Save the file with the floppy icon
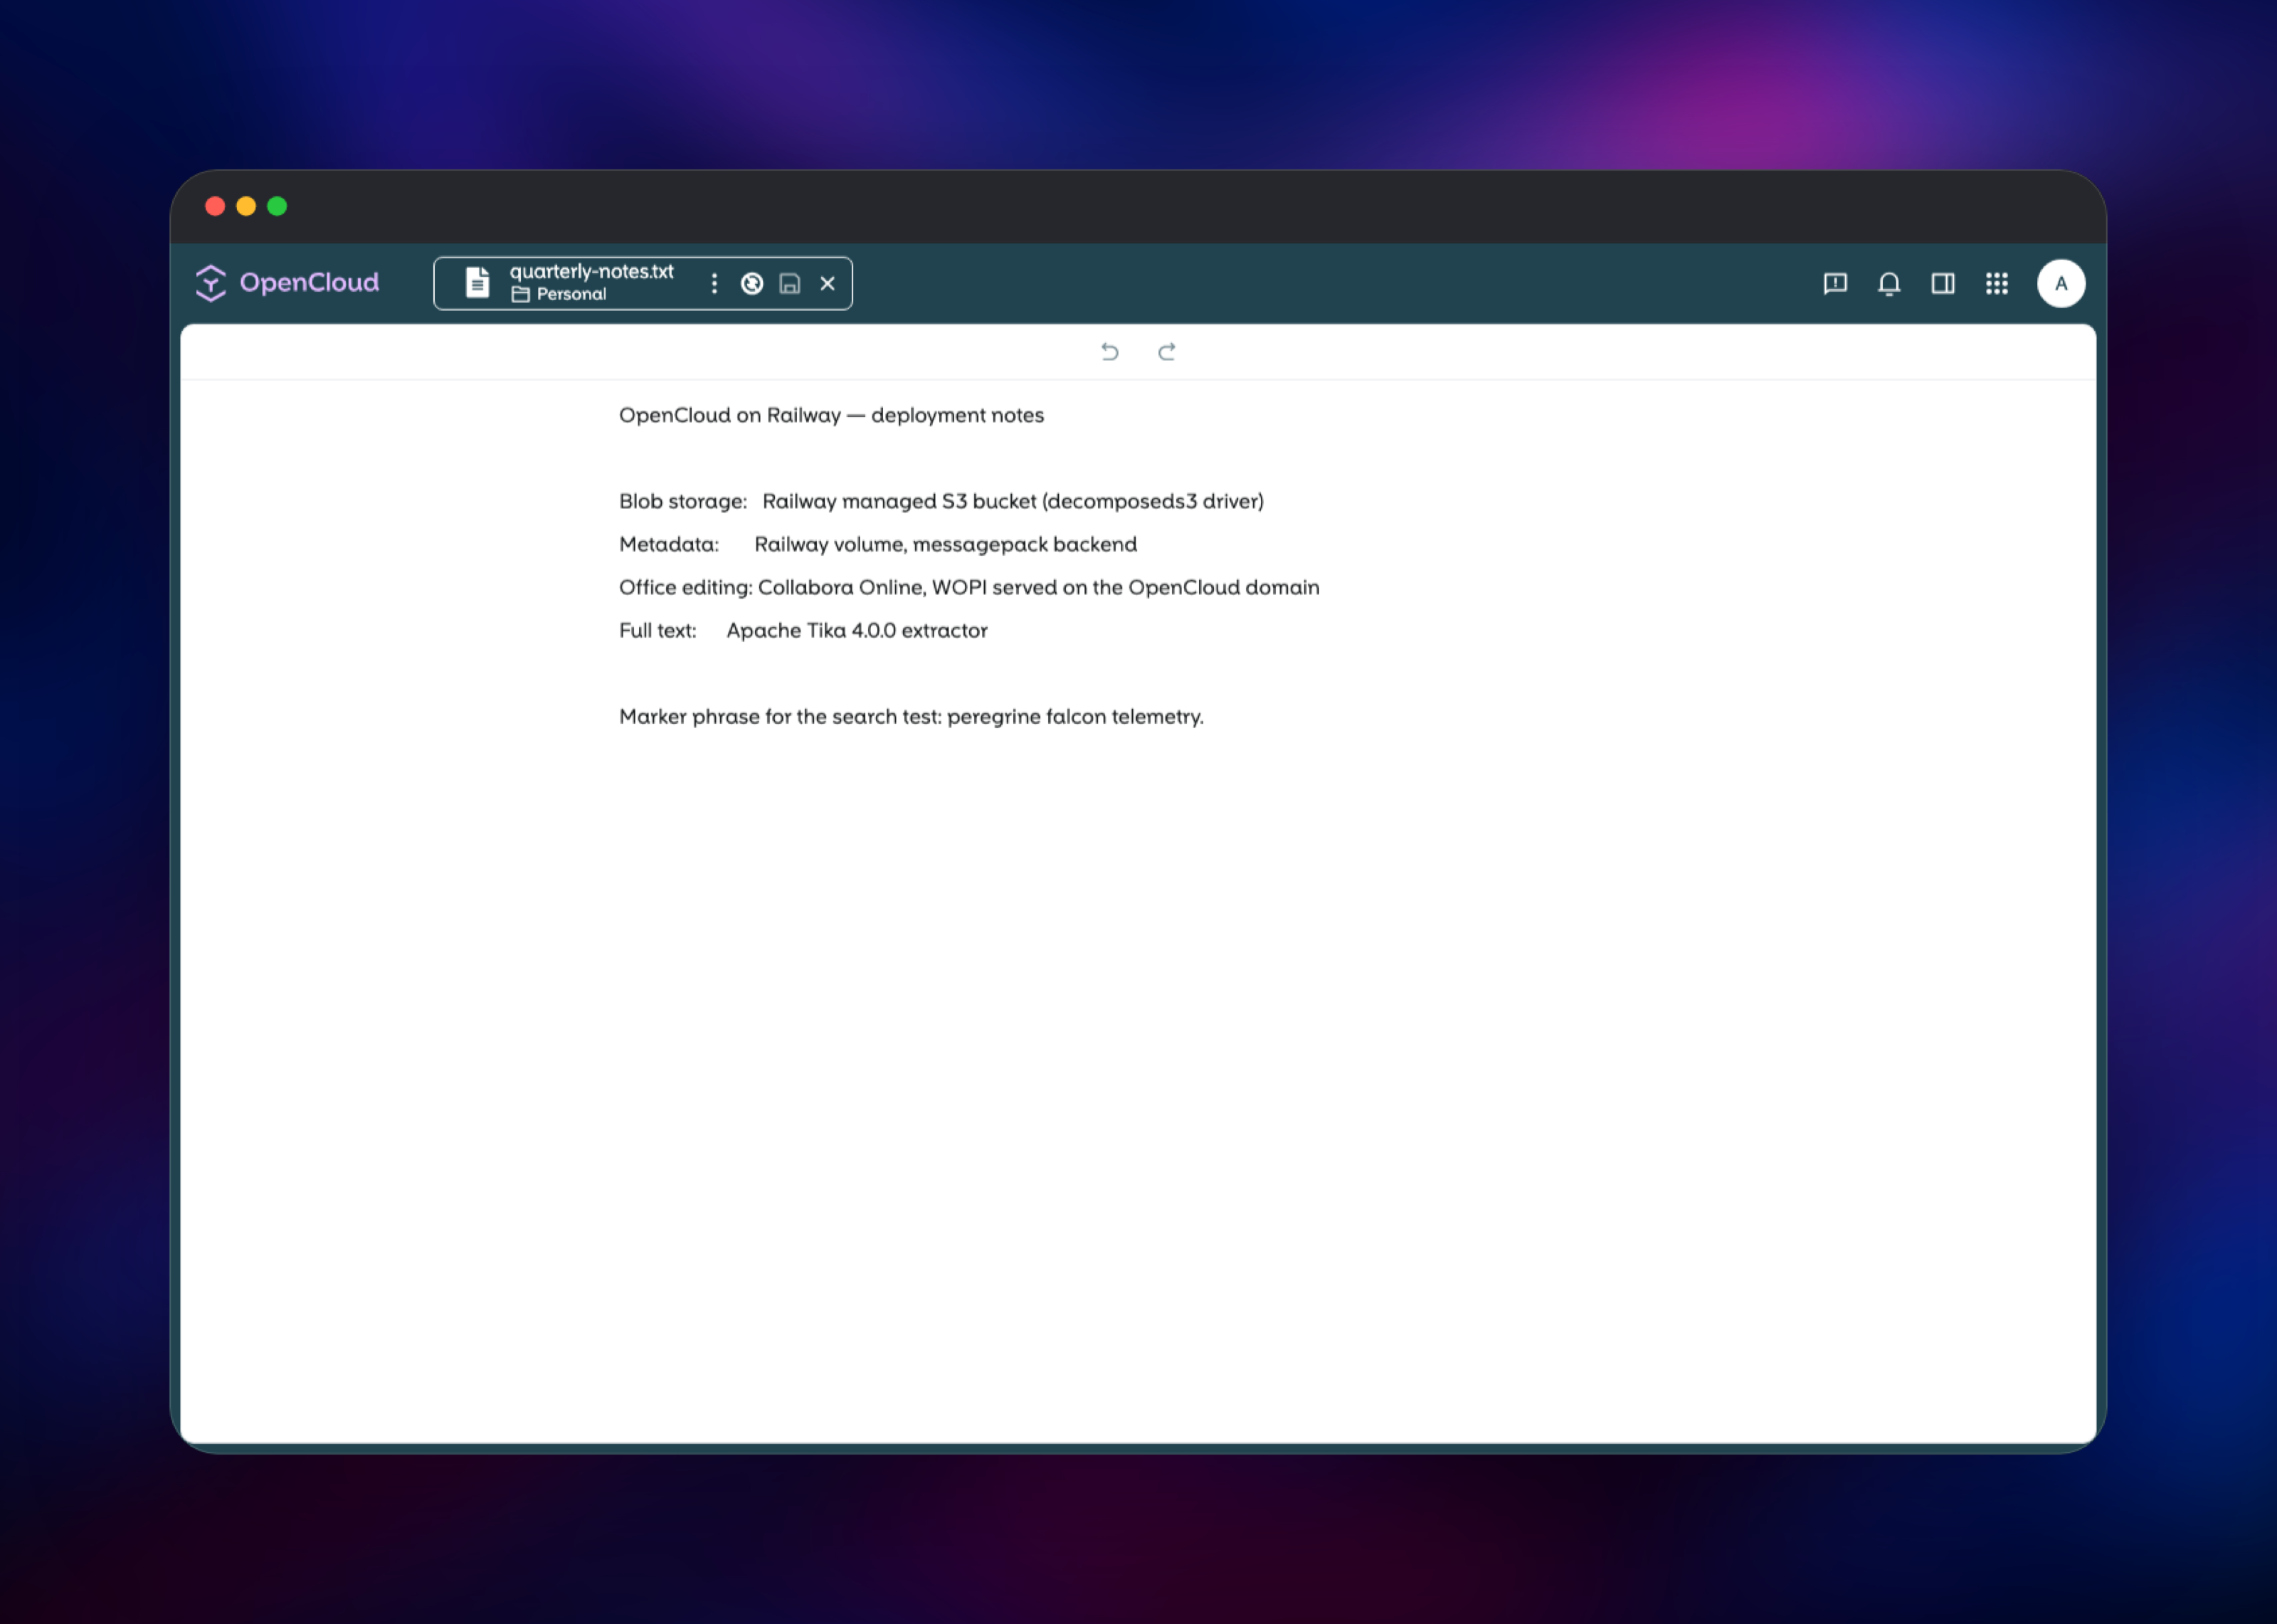The width and height of the screenshot is (2277, 1624). coord(790,284)
